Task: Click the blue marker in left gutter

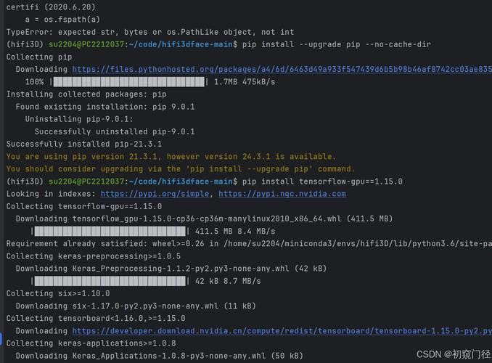Action: [x=1, y=339]
